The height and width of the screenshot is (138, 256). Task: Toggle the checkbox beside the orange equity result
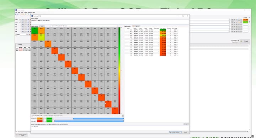click(x=250, y=20)
